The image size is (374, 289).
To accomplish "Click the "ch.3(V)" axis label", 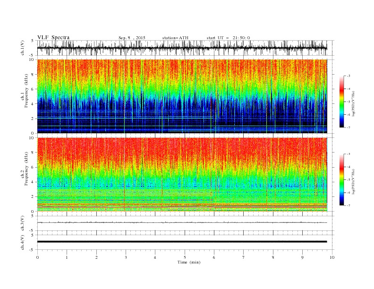I will 23,223.
